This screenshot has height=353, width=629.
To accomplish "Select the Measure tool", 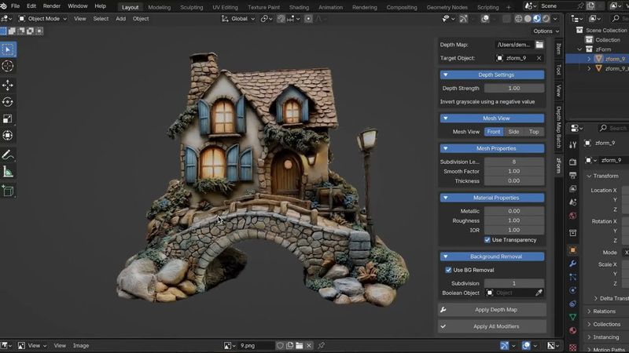I will click(x=8, y=172).
